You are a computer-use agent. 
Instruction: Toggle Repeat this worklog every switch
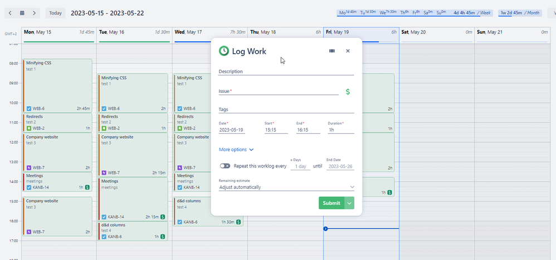225,166
